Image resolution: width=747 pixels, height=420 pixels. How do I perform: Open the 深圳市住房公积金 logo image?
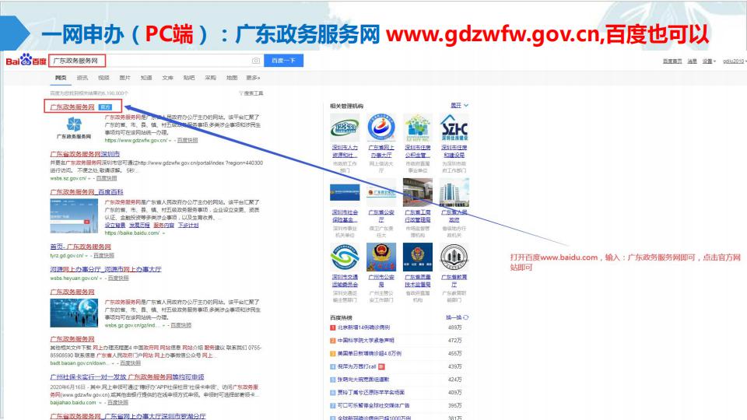[x=418, y=128]
